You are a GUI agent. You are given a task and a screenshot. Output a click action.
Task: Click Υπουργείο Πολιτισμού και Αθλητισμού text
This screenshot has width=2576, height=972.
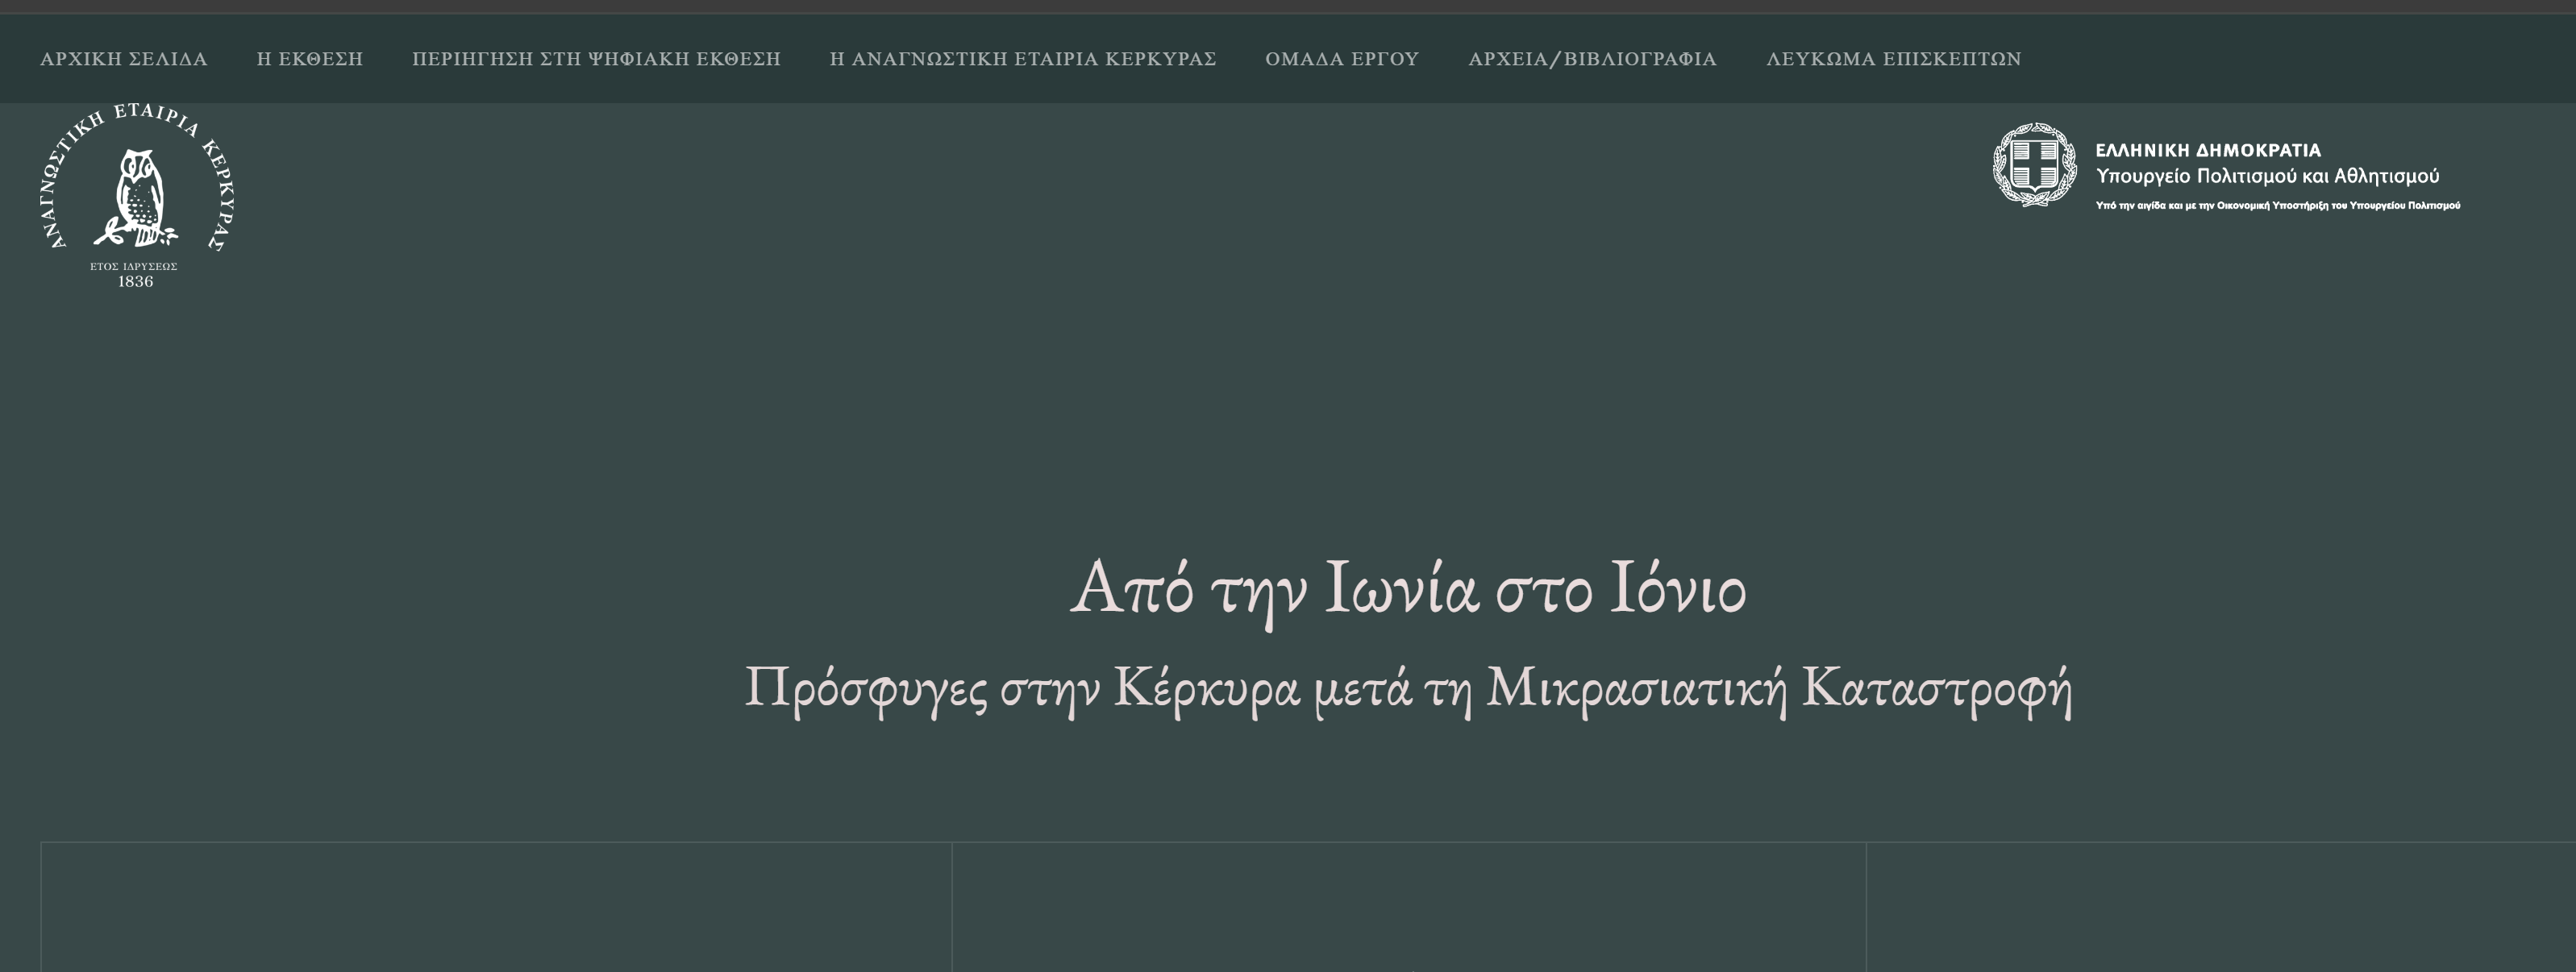tap(2267, 177)
